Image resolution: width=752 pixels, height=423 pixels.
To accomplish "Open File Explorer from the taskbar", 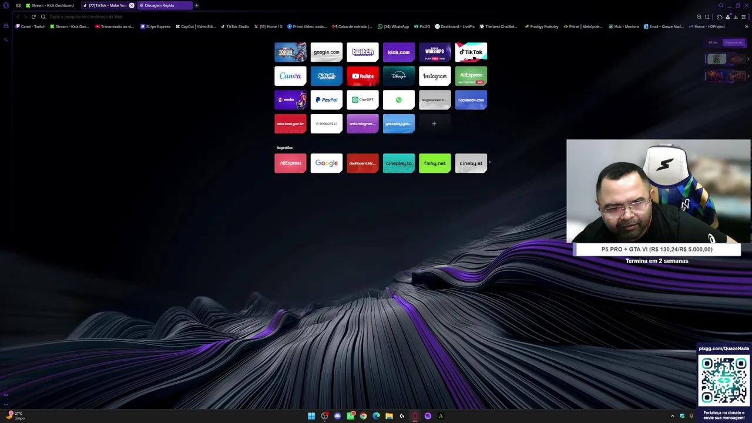I will pyautogui.click(x=389, y=416).
